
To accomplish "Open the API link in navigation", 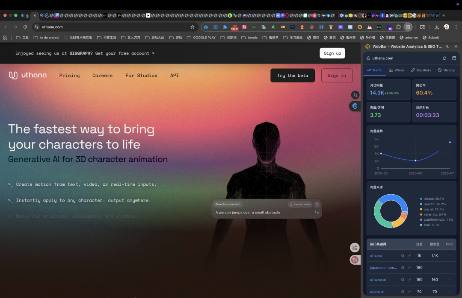I will (175, 76).
